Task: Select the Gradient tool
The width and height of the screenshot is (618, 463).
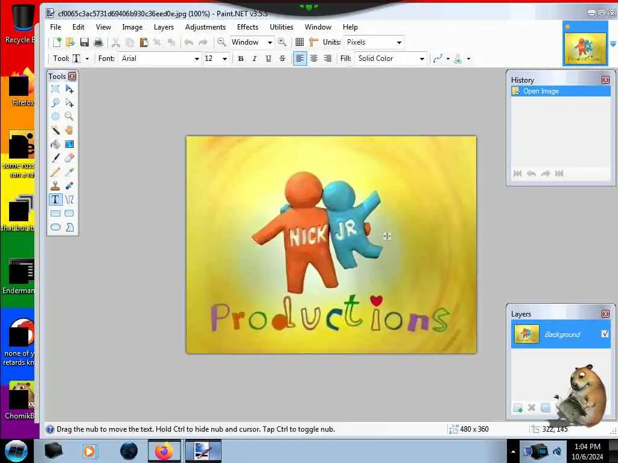Action: 69,144
